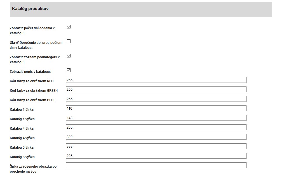This screenshot has height=176, width=284.
Task: Select the BLUE color code input field
Action: click(x=156, y=99)
